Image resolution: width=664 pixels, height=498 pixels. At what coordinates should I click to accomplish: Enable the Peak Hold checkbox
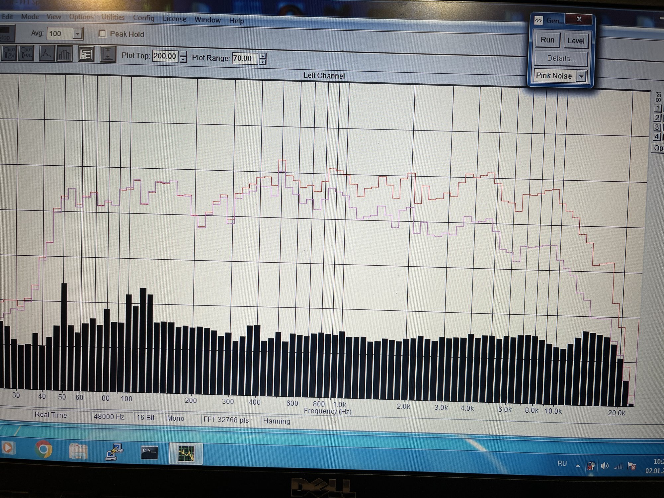[102, 34]
